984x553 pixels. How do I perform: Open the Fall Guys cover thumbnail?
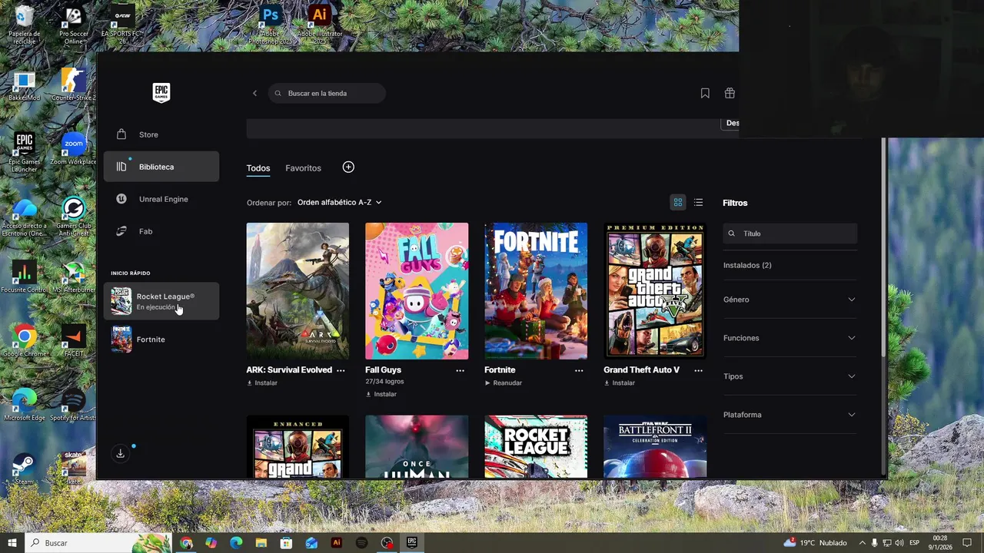pos(417,291)
